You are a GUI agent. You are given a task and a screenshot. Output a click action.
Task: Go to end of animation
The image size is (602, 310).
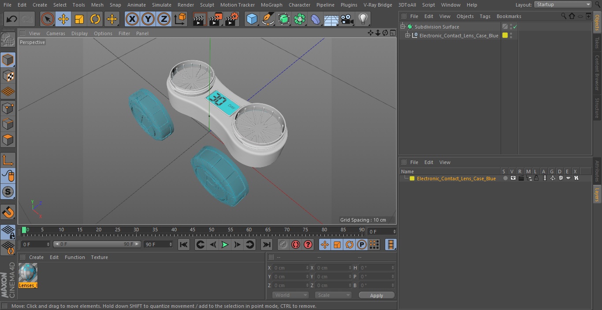tap(267, 244)
